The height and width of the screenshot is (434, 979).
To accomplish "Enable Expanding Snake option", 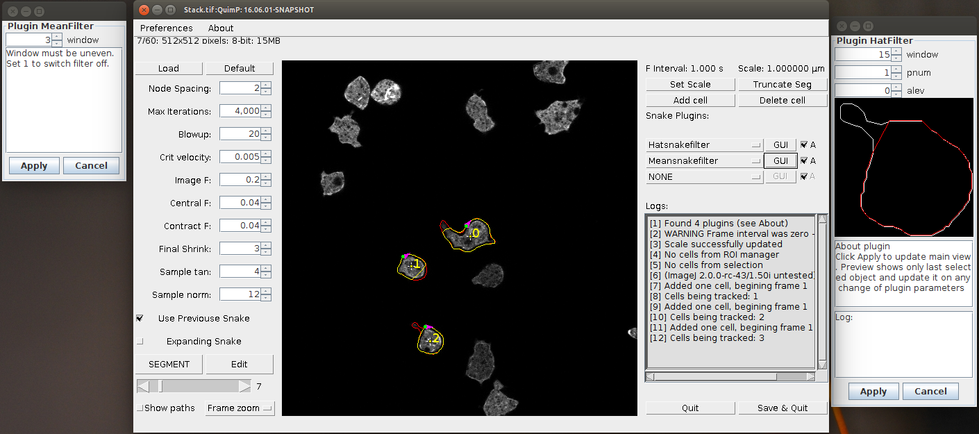I will click(x=140, y=342).
